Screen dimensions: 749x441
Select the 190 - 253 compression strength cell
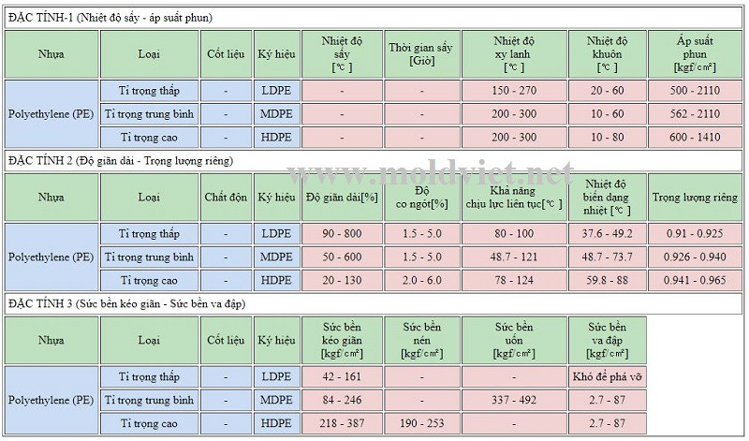click(x=422, y=423)
